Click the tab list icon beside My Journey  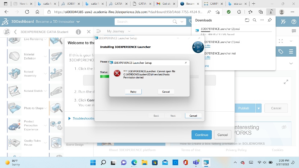(x=98, y=31)
